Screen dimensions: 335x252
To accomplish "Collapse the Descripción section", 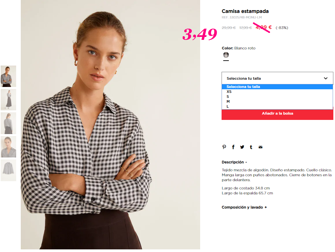I will coord(234,162).
